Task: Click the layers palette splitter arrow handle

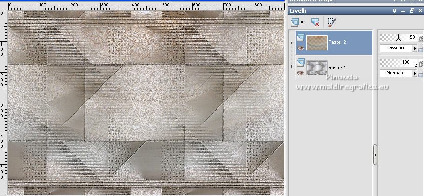Action: [375, 155]
